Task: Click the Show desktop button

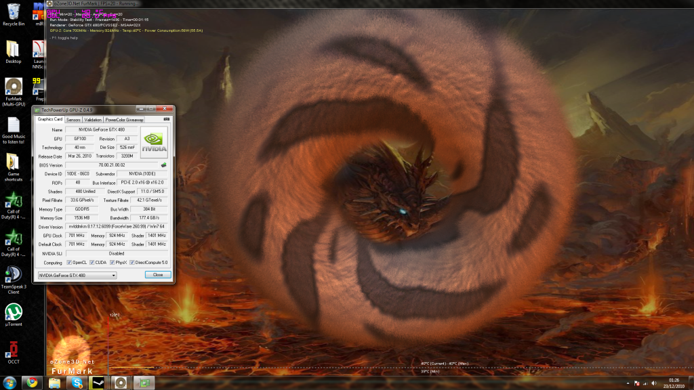Action: [x=691, y=383]
